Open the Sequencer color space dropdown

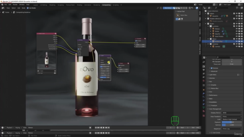coord(232,129)
